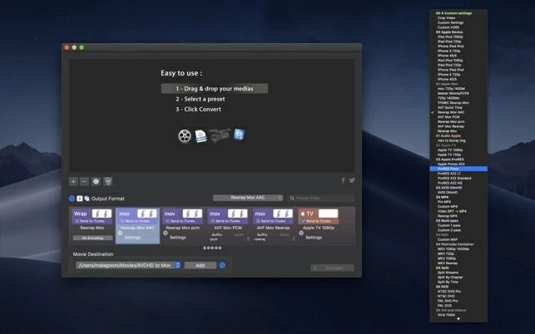This screenshot has width=535, height=334.
Task: Click the Facebook icon
Action: [343, 180]
